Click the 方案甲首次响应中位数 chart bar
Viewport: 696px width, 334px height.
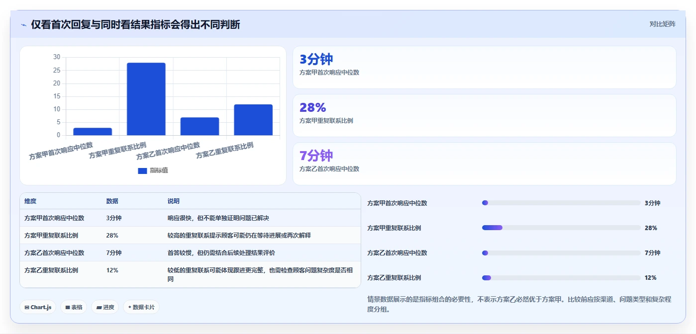[93, 131]
